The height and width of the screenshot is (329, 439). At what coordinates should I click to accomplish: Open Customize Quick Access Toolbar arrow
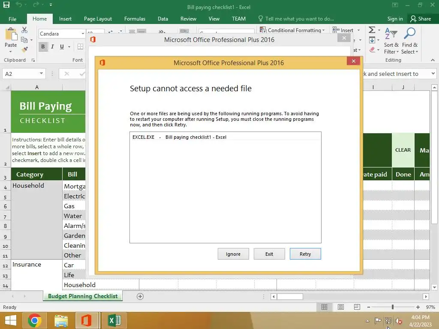click(x=51, y=5)
